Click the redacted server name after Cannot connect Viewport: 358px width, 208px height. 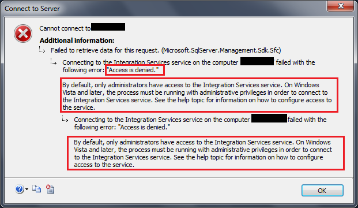[x=108, y=27]
